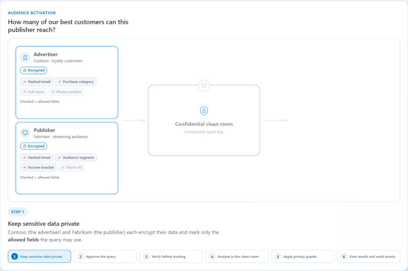Click the arrow leading into the clean room

coord(134,120)
